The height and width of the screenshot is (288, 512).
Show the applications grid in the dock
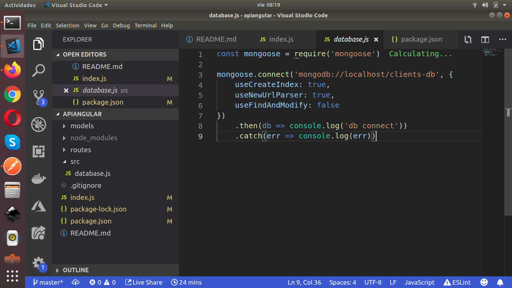[x=12, y=276]
